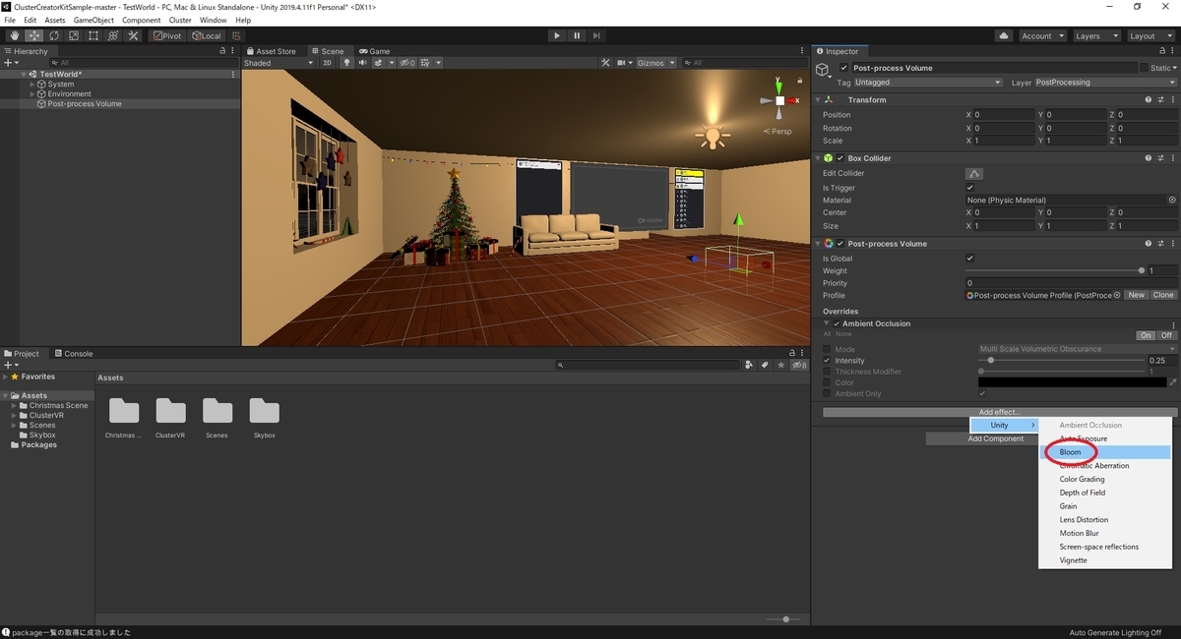Turn the Ambient Occlusion effect Off
The height and width of the screenshot is (639, 1181).
1166,335
